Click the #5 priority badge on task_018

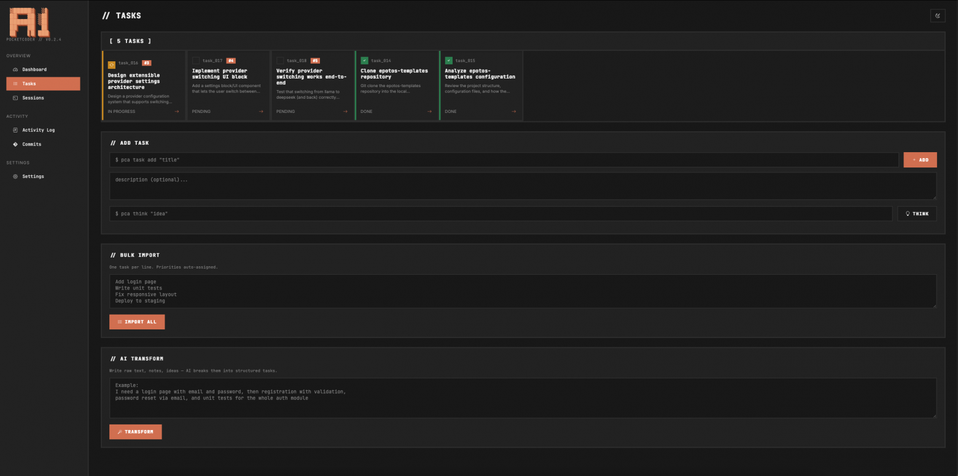coord(315,61)
